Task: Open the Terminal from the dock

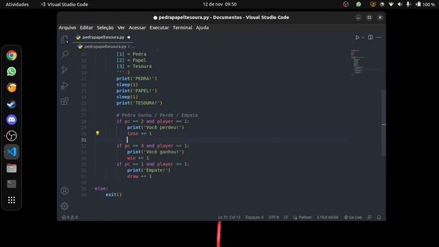Action: pos(12,184)
